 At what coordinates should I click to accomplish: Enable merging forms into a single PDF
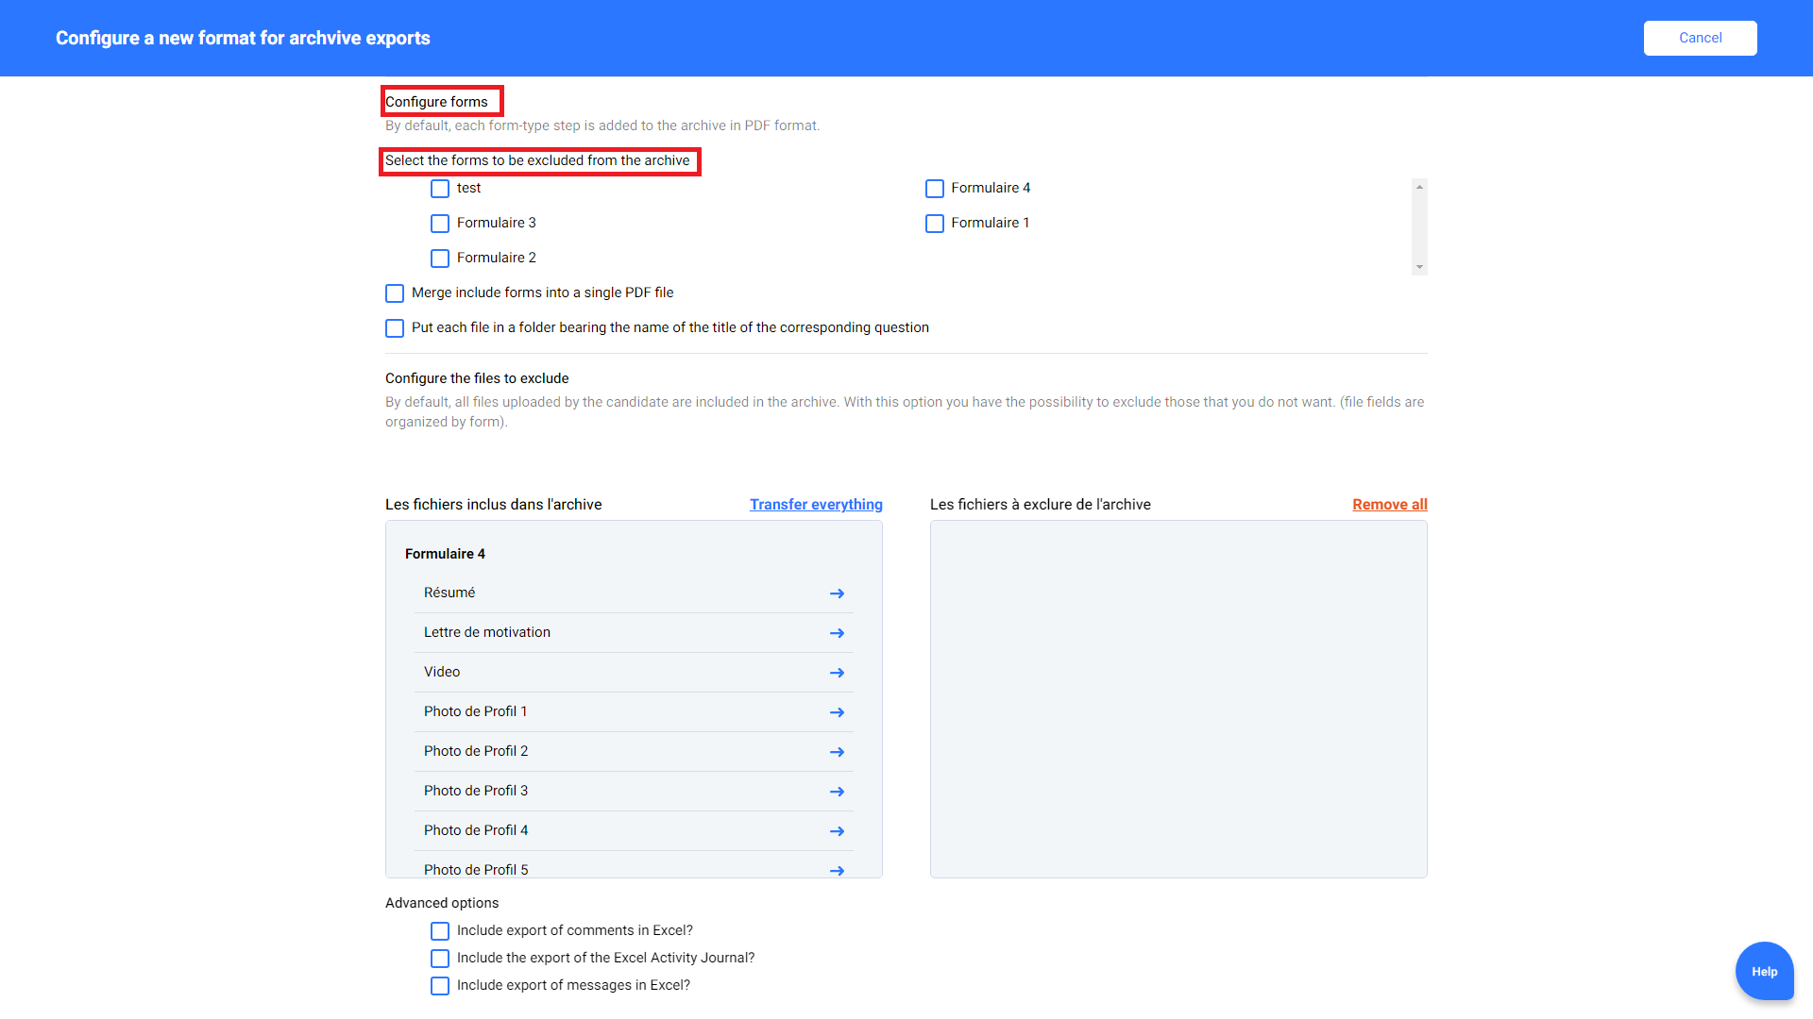coord(395,293)
